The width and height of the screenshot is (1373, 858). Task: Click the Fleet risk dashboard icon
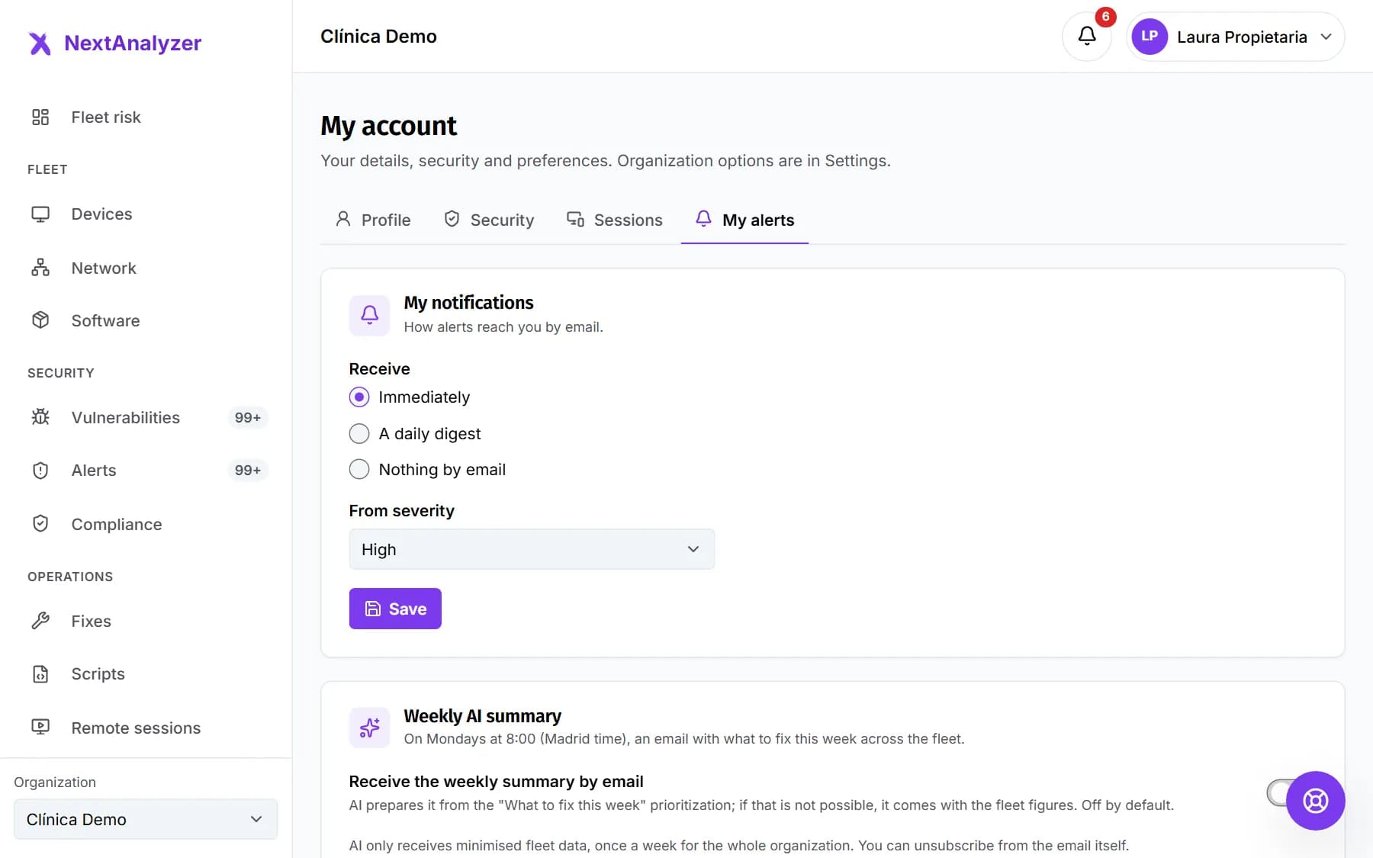click(x=40, y=117)
